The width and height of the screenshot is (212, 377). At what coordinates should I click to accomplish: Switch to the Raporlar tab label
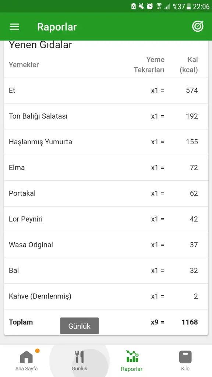coord(132,369)
